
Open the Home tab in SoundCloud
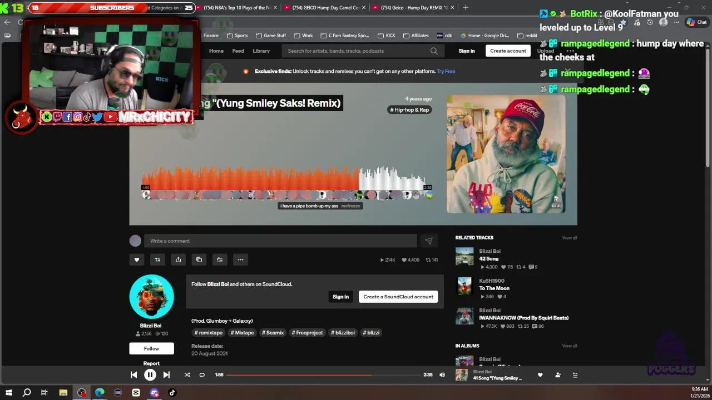pyautogui.click(x=216, y=51)
